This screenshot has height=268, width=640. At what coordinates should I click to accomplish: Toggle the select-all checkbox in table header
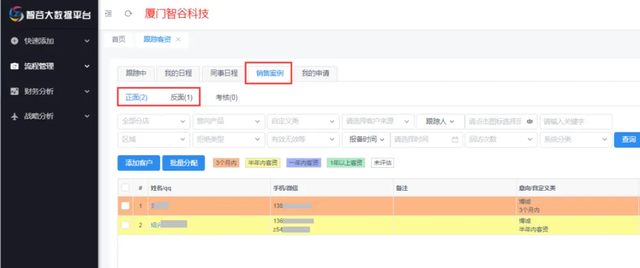125,188
